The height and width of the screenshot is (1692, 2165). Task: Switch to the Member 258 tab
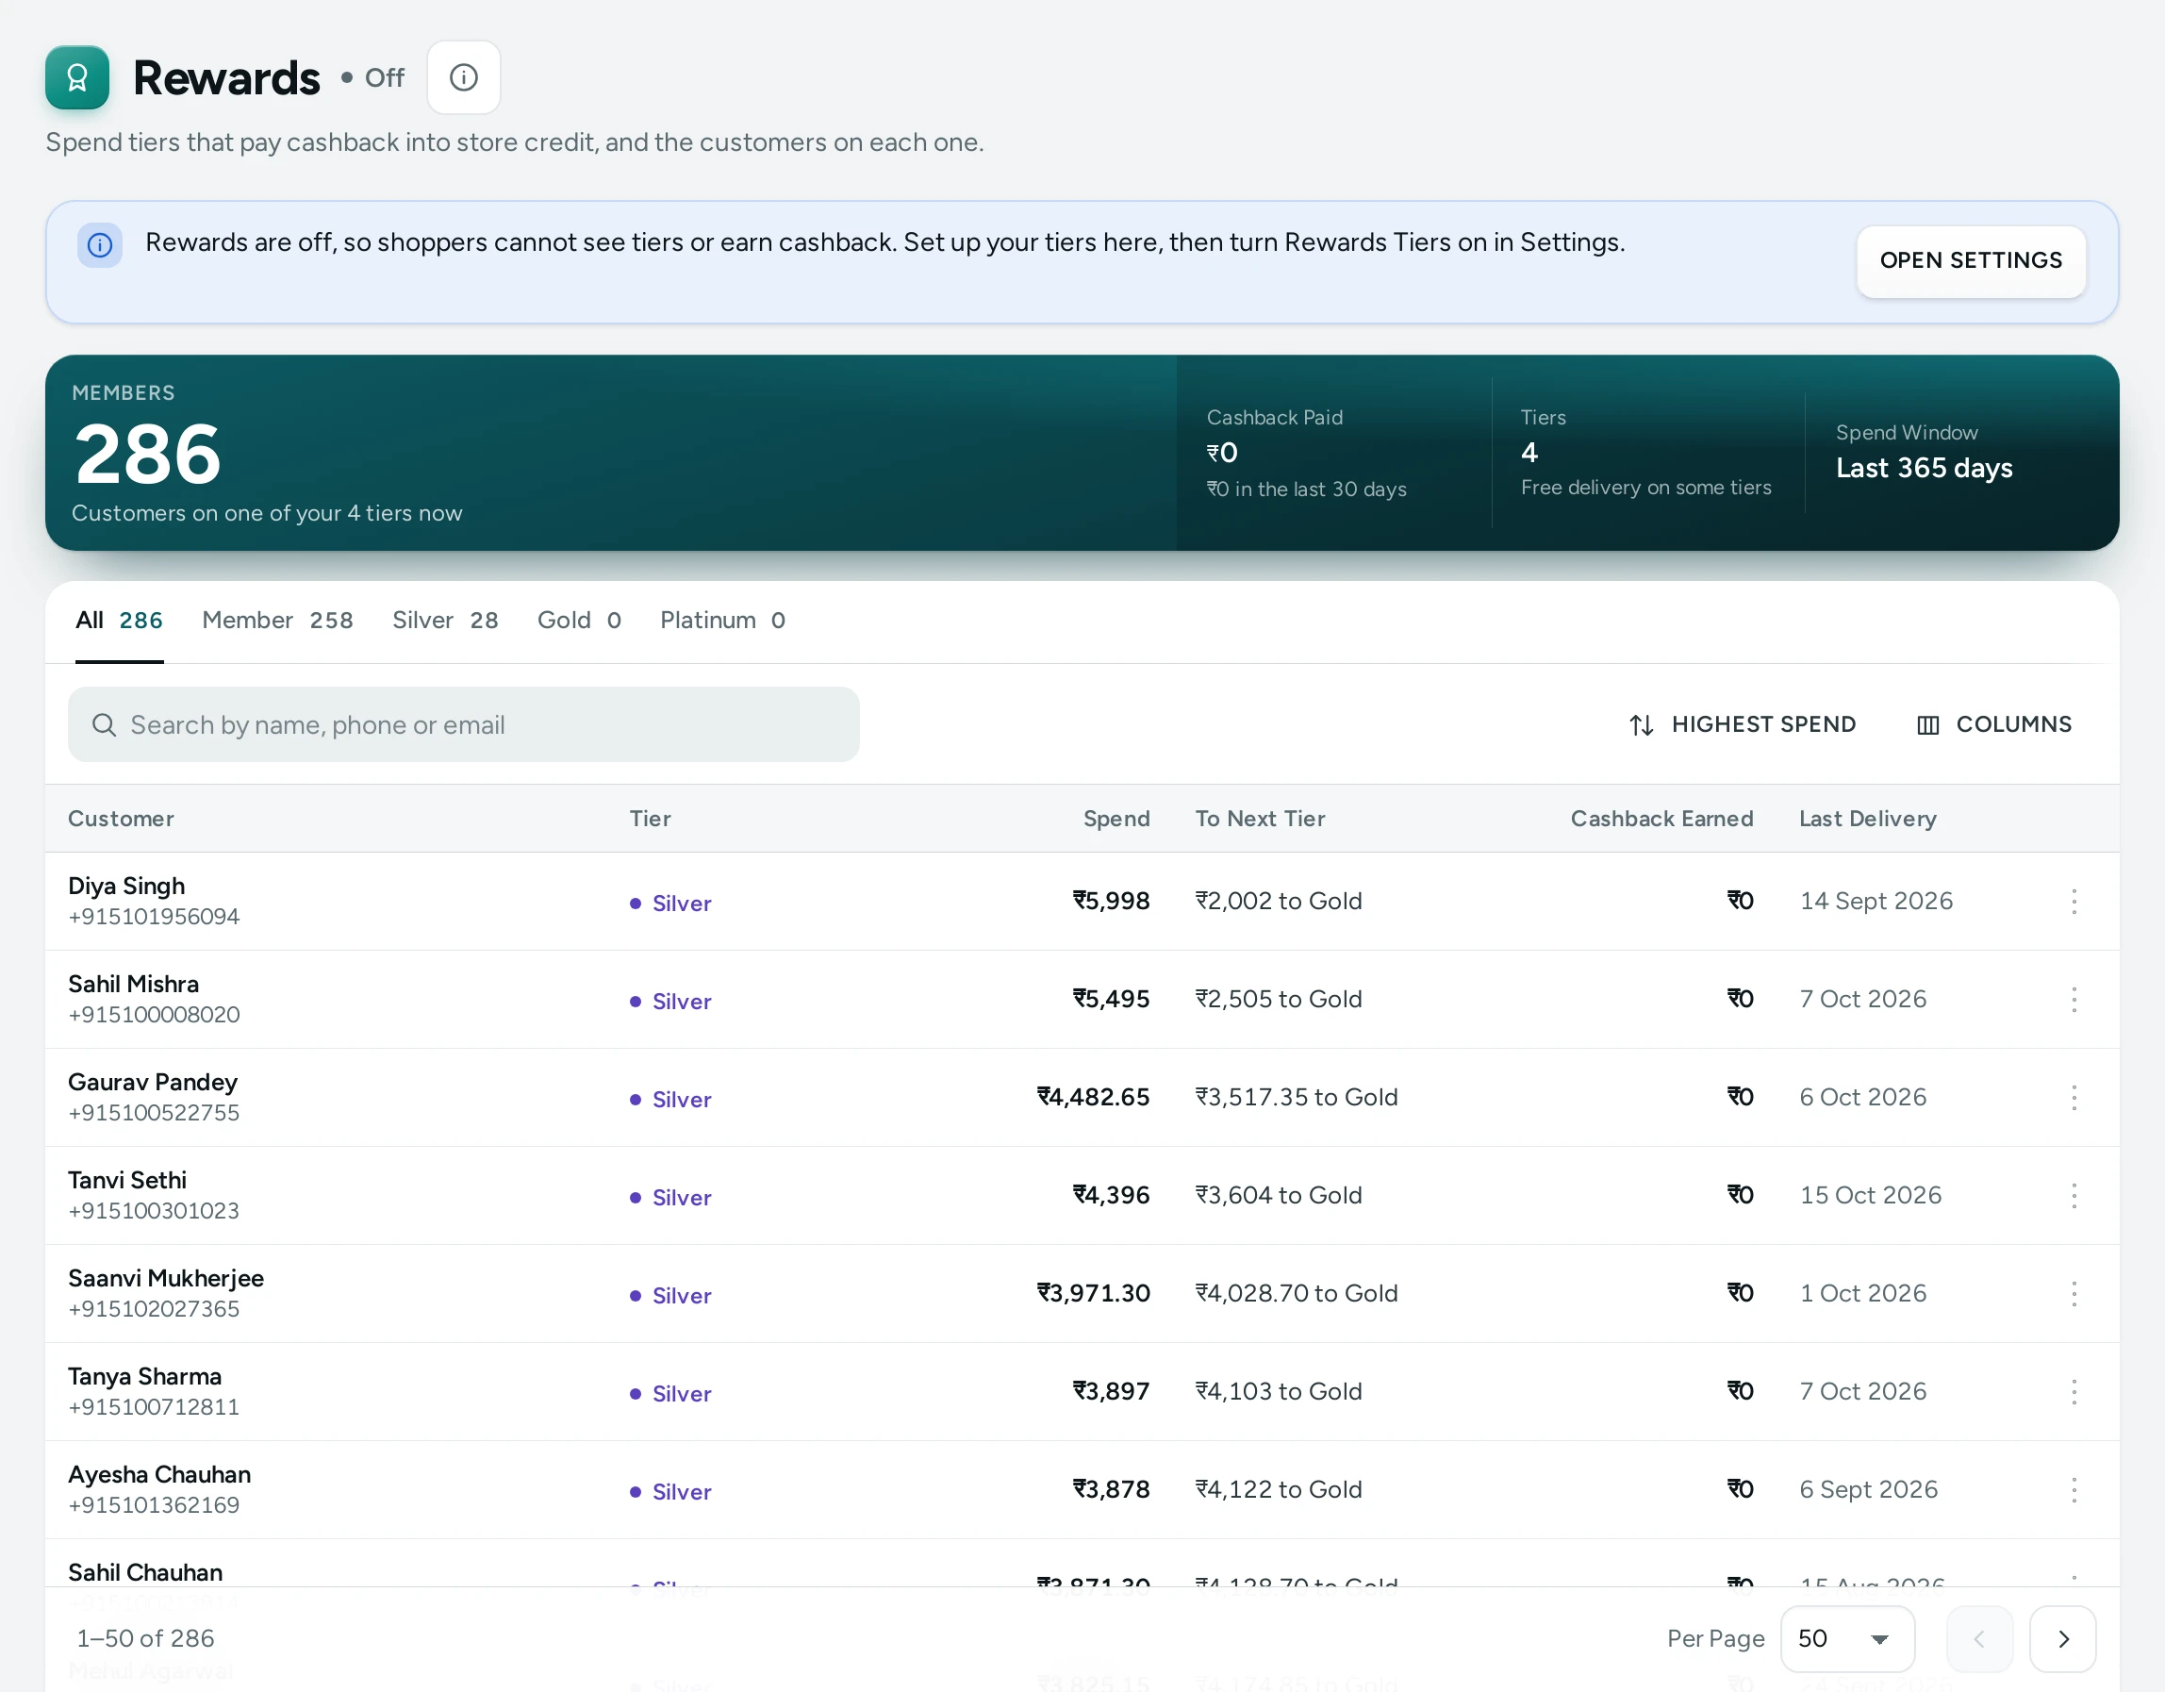(x=277, y=621)
